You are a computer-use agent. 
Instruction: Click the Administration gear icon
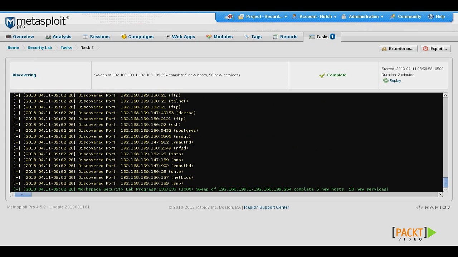pos(344,17)
